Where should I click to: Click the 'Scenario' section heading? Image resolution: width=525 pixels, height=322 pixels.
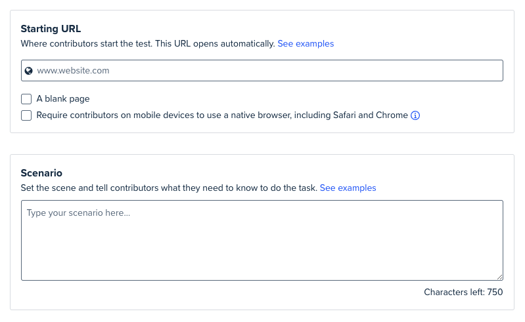41,173
